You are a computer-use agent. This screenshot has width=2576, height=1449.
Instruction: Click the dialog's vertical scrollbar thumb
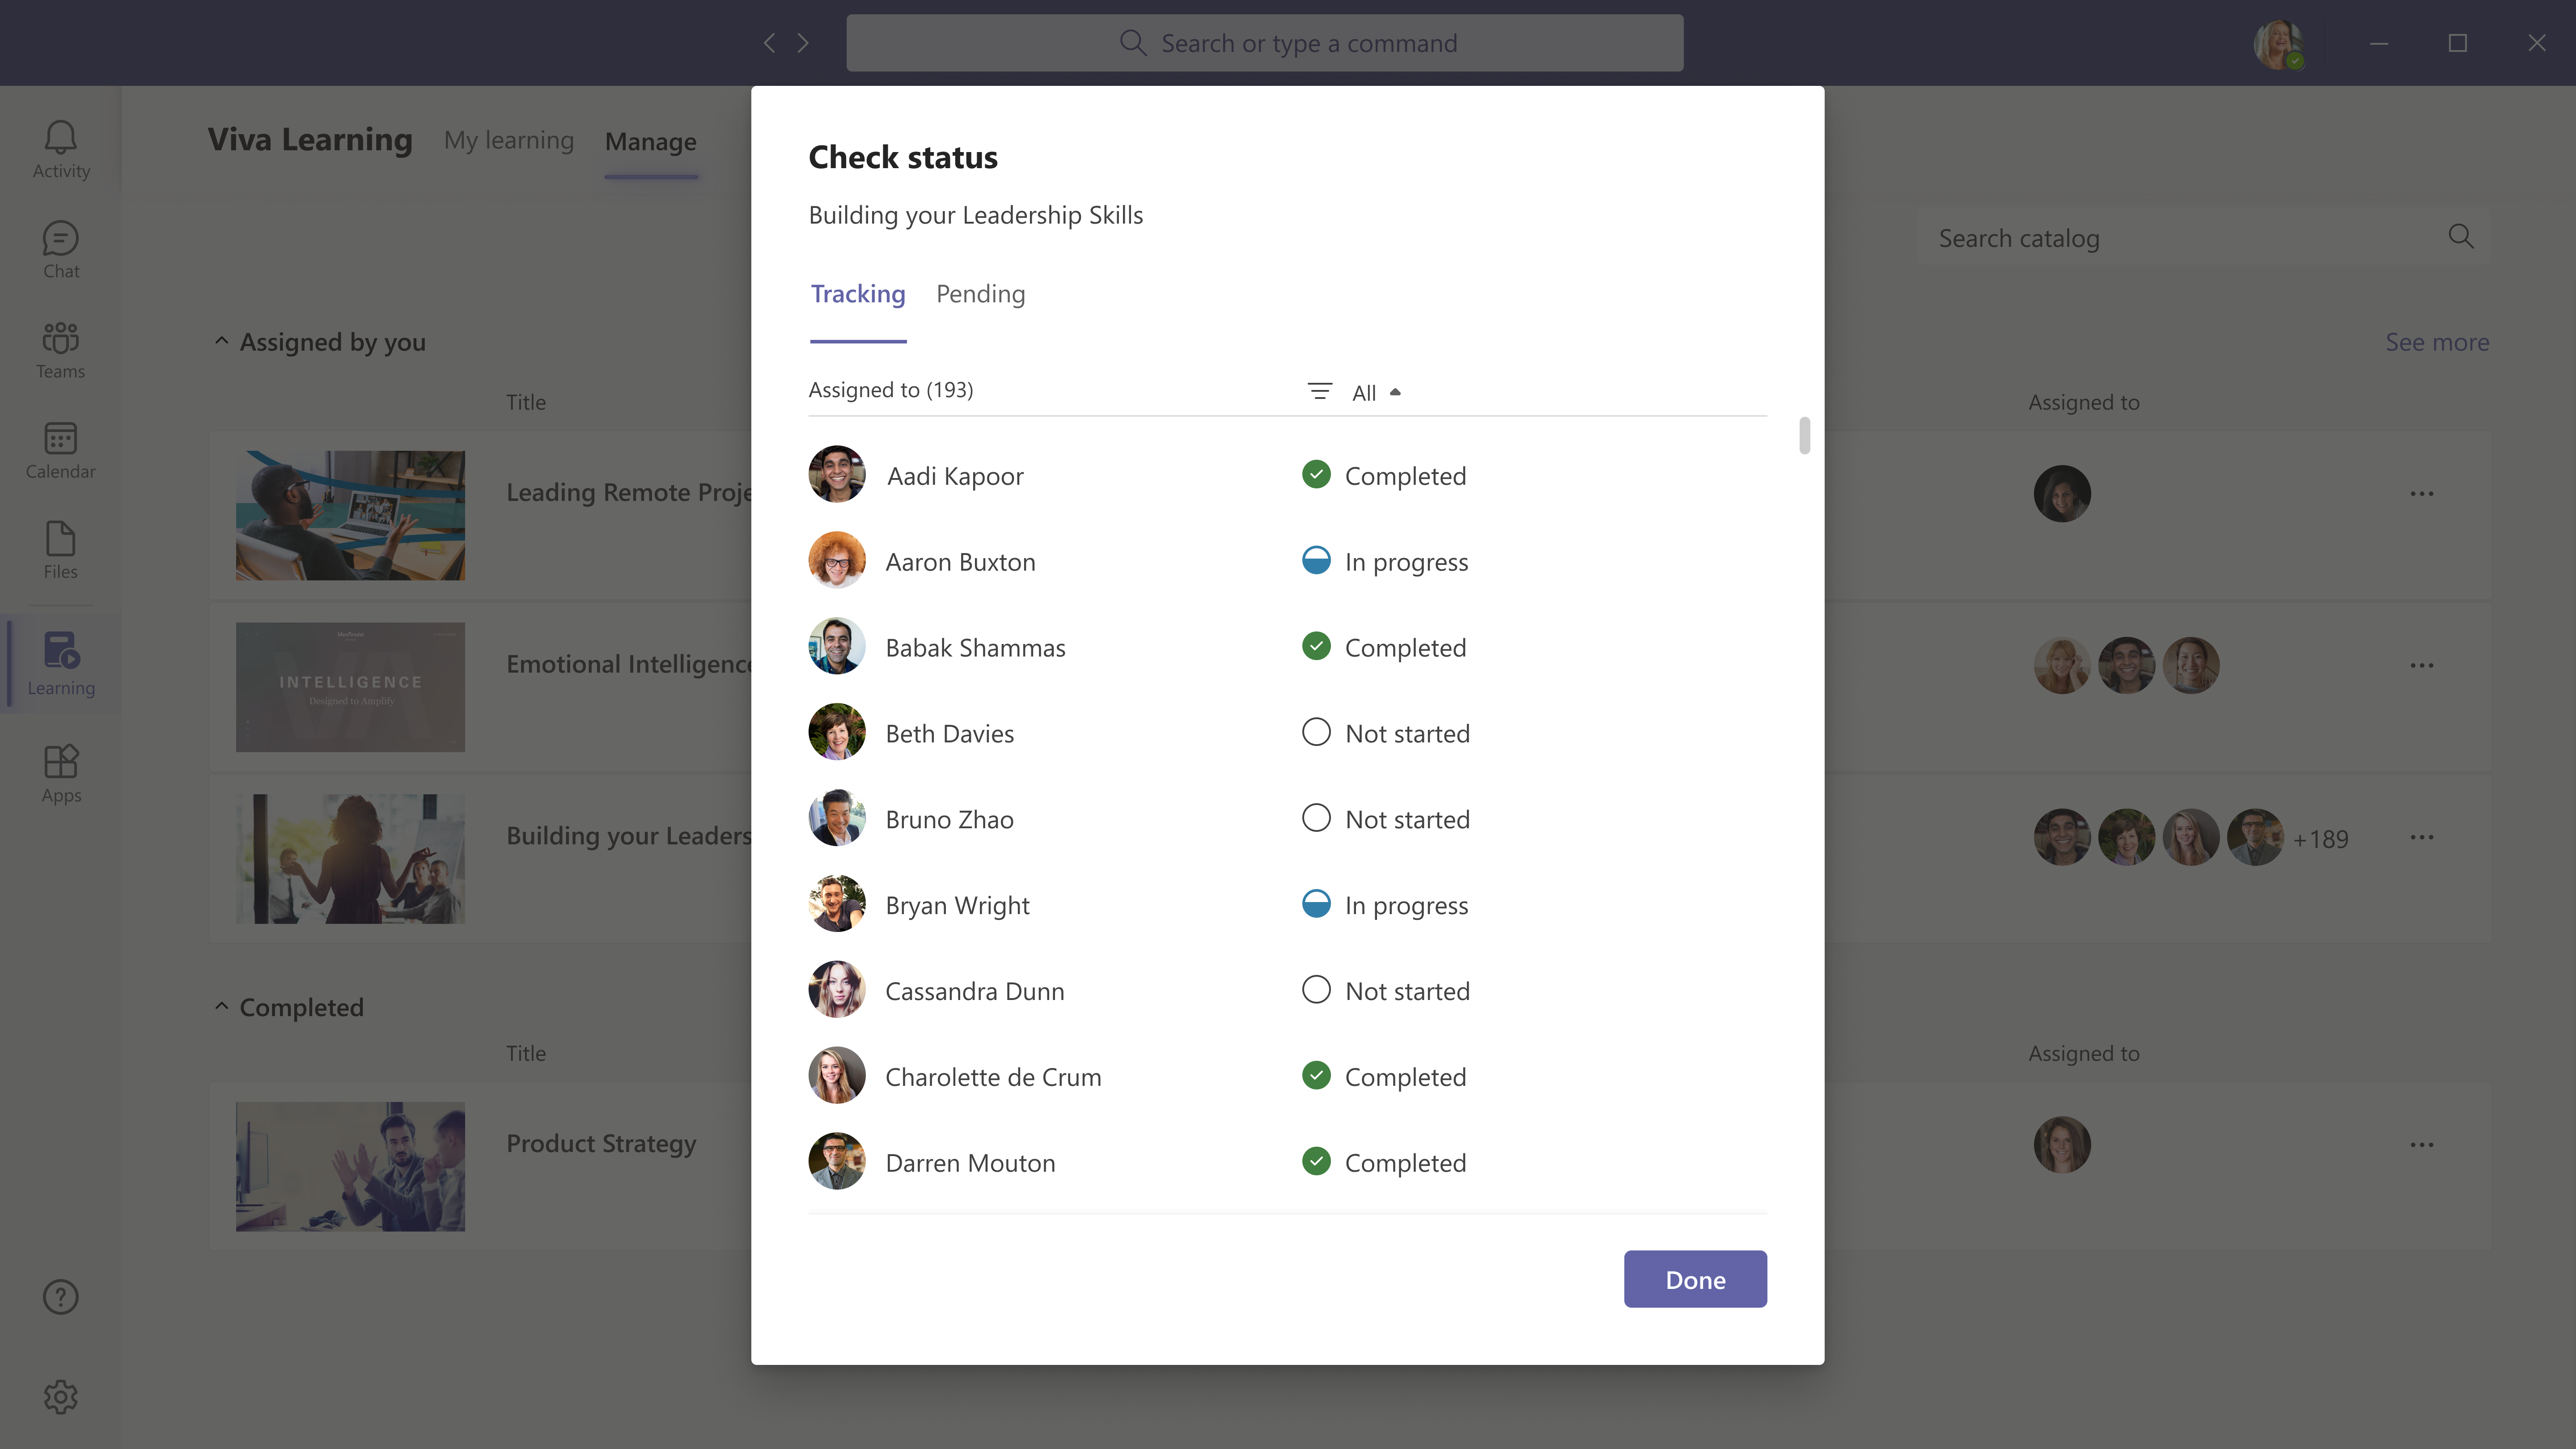(x=1804, y=436)
